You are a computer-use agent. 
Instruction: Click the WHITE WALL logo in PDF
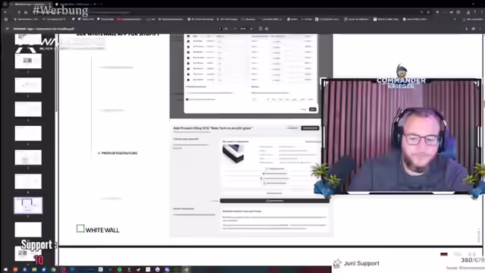coord(98,229)
